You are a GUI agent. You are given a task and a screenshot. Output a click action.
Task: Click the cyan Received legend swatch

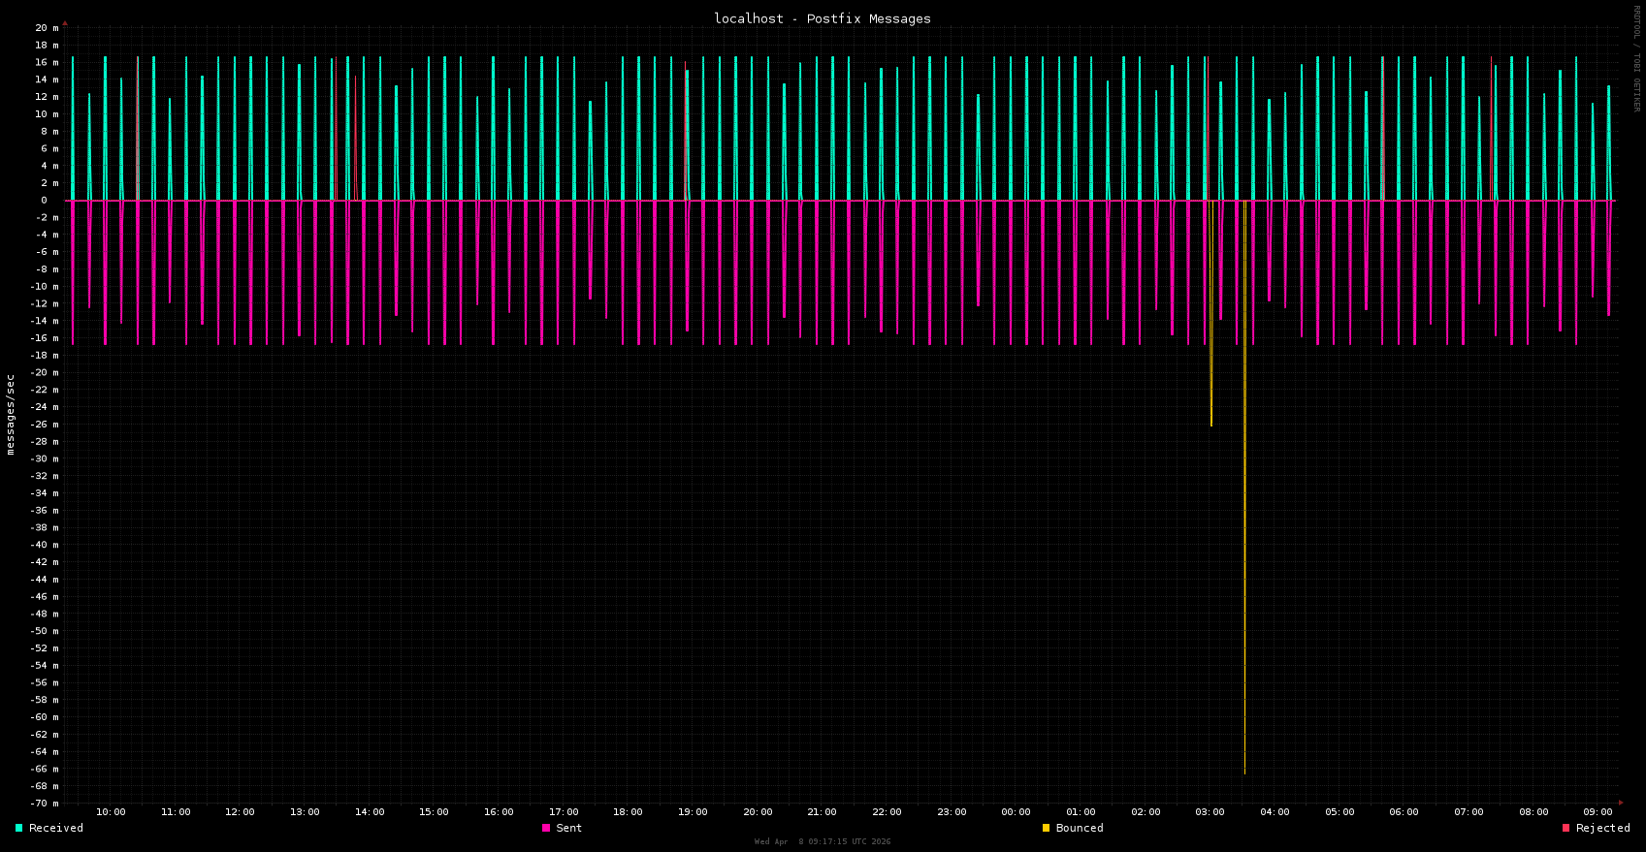(18, 828)
